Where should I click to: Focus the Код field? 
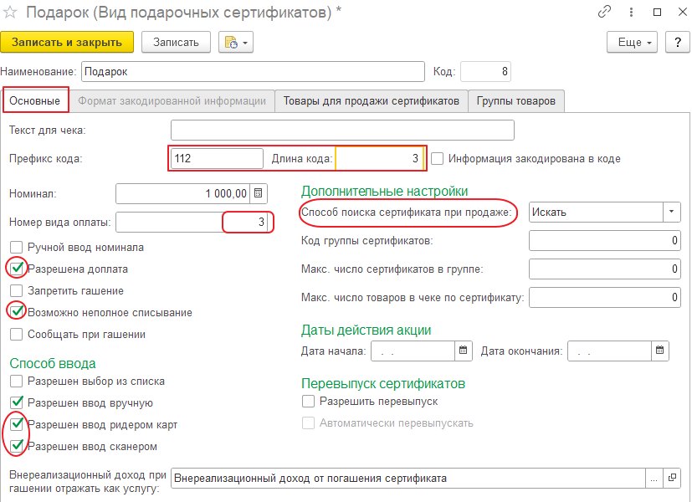[485, 71]
